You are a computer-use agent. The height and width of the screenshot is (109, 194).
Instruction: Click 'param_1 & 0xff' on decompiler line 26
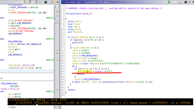(103, 71)
